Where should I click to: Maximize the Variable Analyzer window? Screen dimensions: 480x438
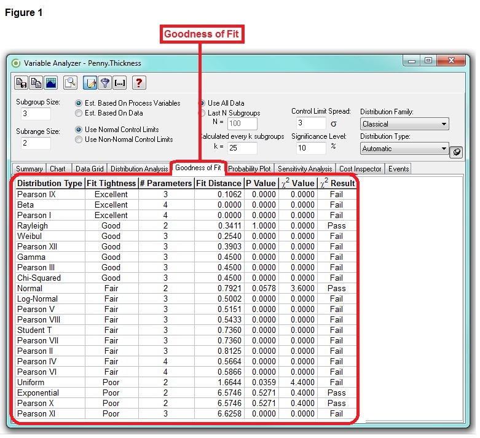click(x=428, y=61)
